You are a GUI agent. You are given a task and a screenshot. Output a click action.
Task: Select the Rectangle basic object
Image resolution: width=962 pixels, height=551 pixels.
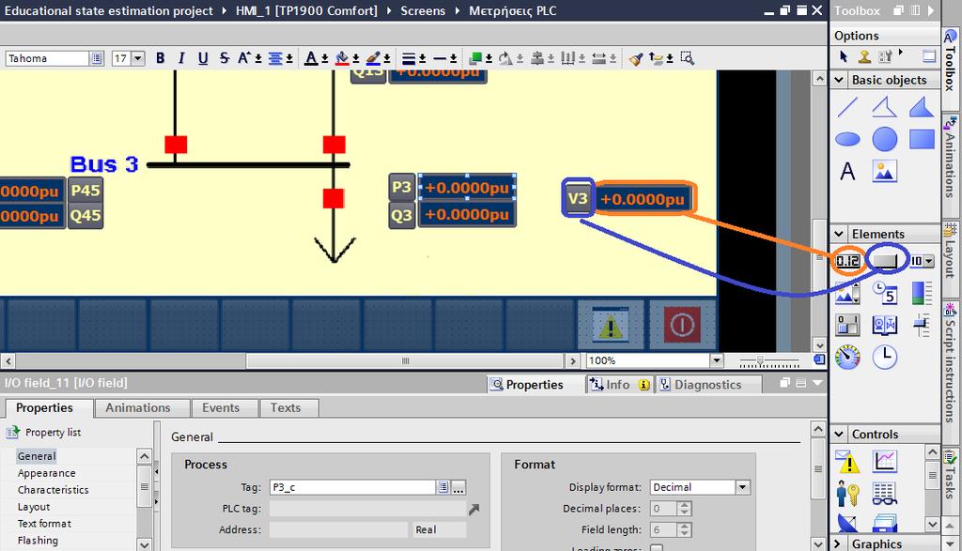(x=922, y=139)
